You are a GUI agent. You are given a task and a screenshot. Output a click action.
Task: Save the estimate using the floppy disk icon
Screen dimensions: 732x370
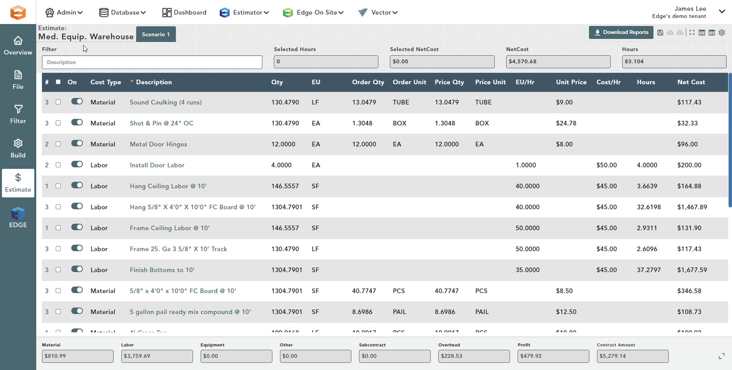pos(660,33)
